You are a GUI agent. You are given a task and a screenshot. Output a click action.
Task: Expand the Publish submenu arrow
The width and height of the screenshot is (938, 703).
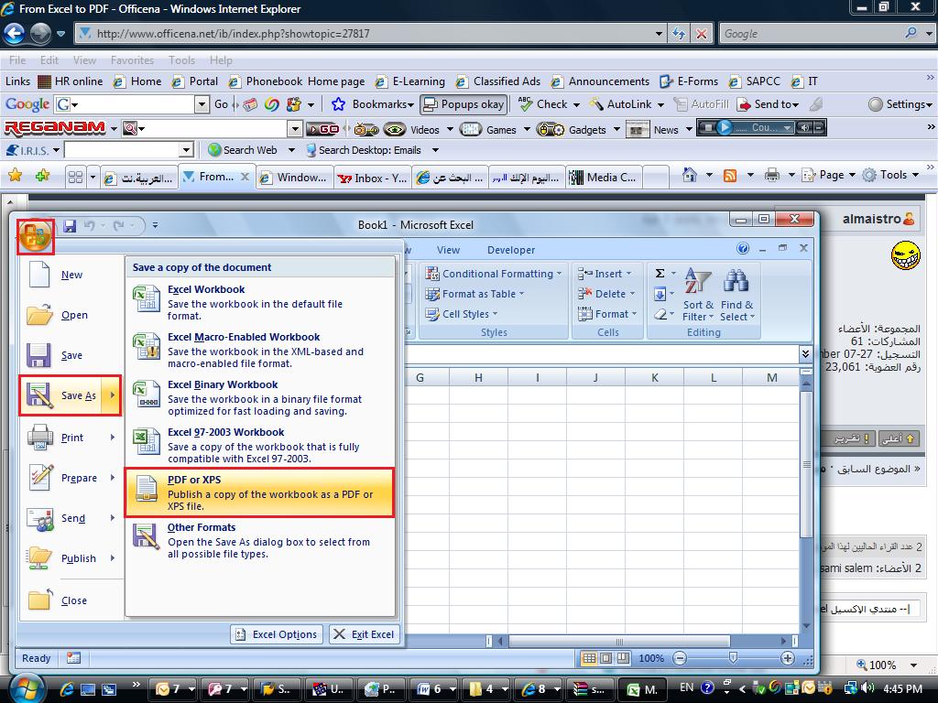(113, 557)
